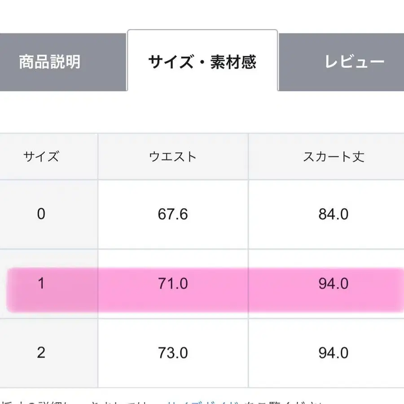Select the highlighted size 1 row label
The image size is (404, 404).
41,284
